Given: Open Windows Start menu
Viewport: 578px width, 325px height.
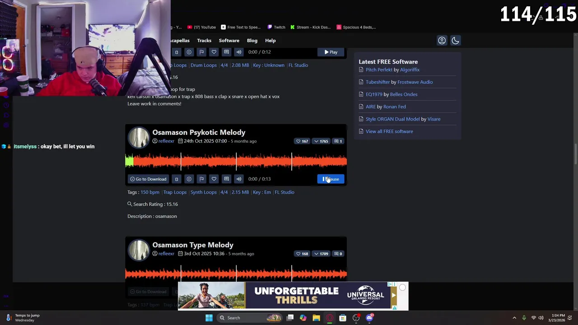Looking at the screenshot, I should [x=209, y=318].
